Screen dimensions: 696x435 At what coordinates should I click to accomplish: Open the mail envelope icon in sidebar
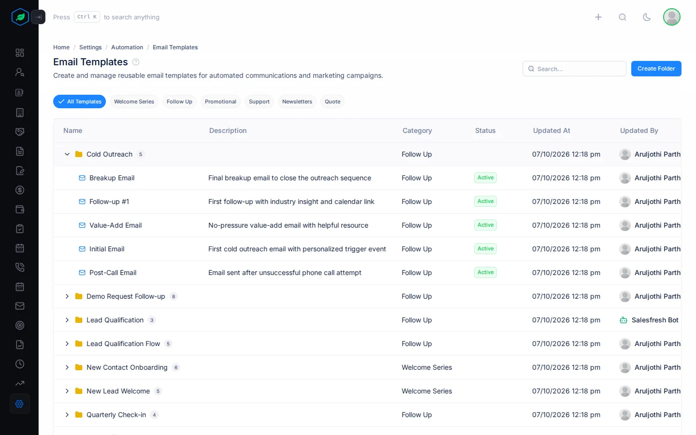(20, 306)
